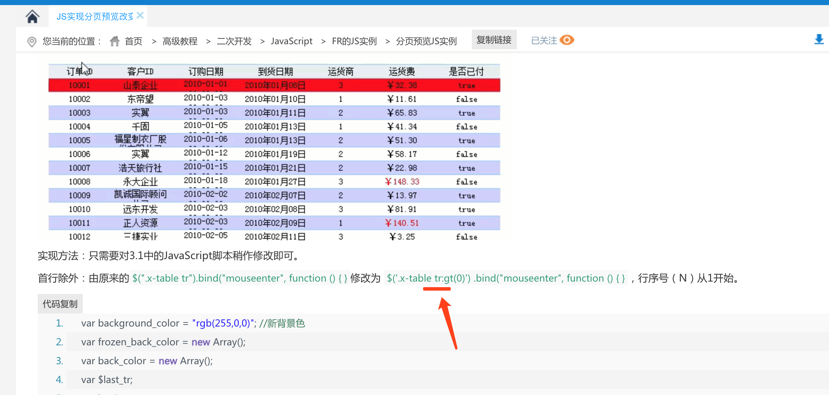Go to FR的JS实例 breadcrumb
Screen dimensions: 829x395
(x=354, y=41)
